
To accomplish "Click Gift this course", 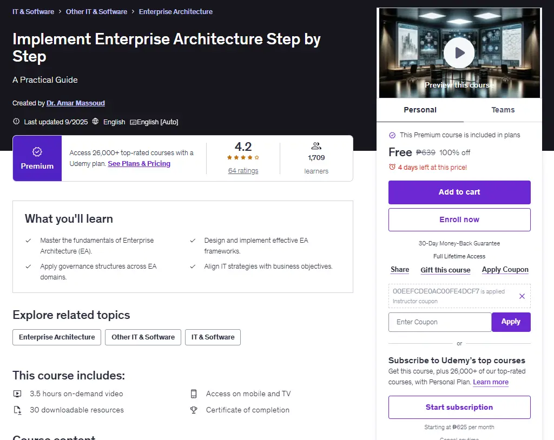I will pyautogui.click(x=445, y=270).
